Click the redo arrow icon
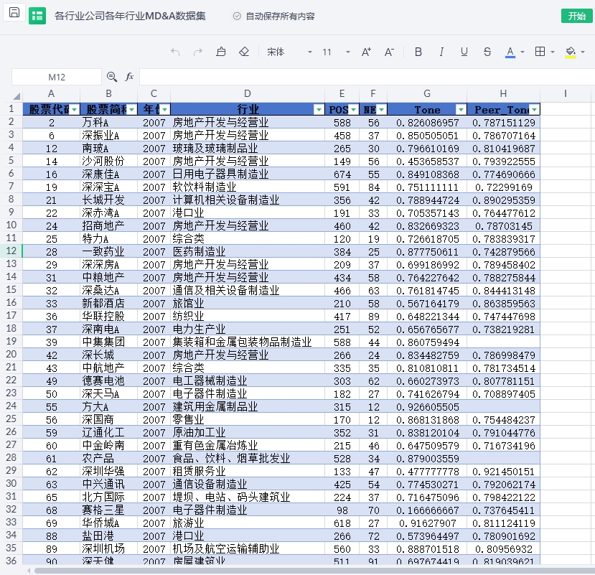This screenshot has height=575, width=595. point(198,52)
